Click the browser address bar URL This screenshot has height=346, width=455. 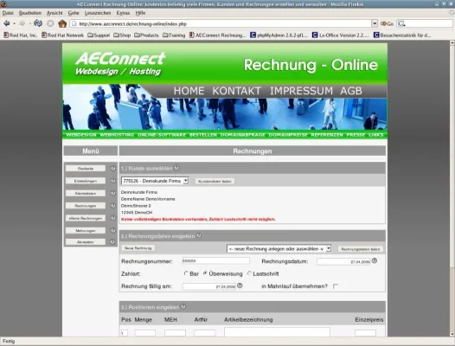pyautogui.click(x=221, y=24)
